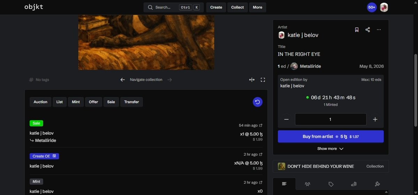Expand Show more details

[x=330, y=149]
